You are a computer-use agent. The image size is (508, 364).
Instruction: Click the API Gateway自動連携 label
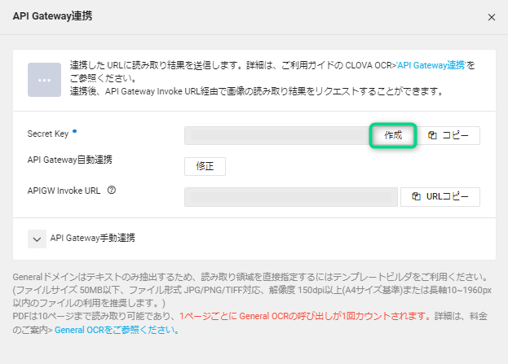tap(69, 160)
